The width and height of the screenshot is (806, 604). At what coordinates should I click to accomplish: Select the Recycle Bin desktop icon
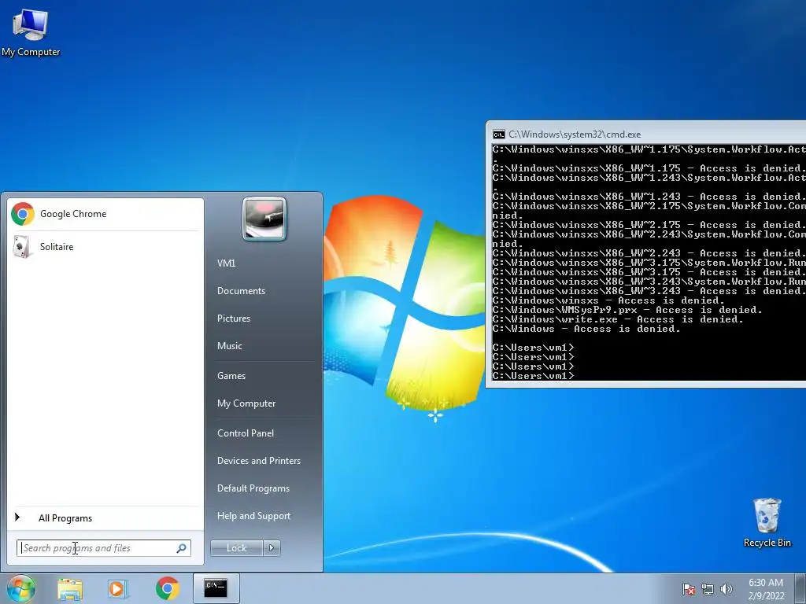click(x=767, y=523)
